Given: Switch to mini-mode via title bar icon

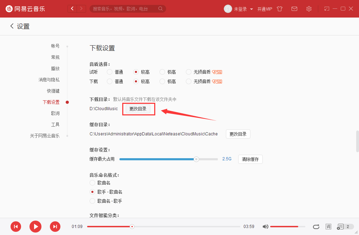Looking at the screenshot, I should [326, 9].
